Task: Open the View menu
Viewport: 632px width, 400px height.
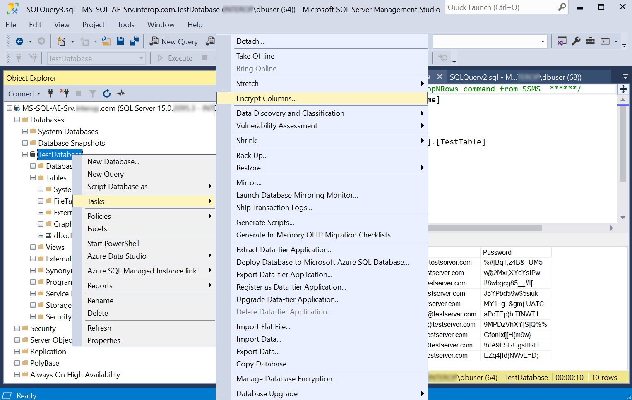Action: point(62,25)
